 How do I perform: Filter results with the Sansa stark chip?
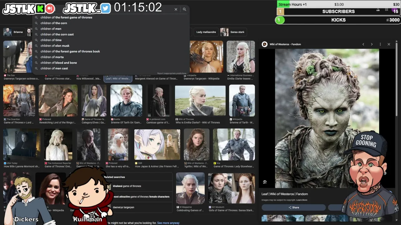pos(233,32)
